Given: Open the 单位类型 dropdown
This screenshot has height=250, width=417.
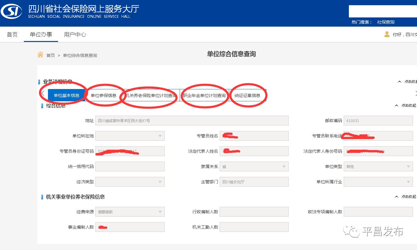Looking at the screenshot, I should 378,166.
